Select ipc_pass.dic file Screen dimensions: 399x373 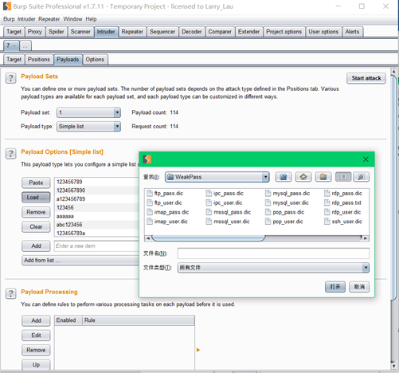tap(225, 193)
